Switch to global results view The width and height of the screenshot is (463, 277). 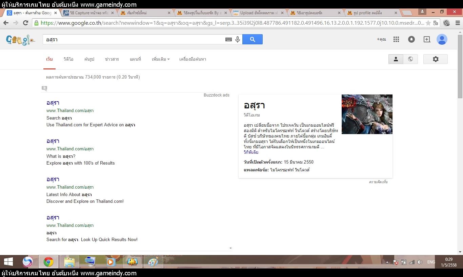pyautogui.click(x=410, y=59)
